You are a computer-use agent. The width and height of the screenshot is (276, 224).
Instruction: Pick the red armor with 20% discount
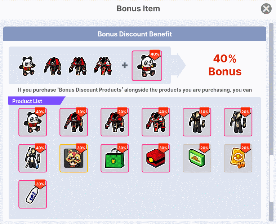[115, 122]
